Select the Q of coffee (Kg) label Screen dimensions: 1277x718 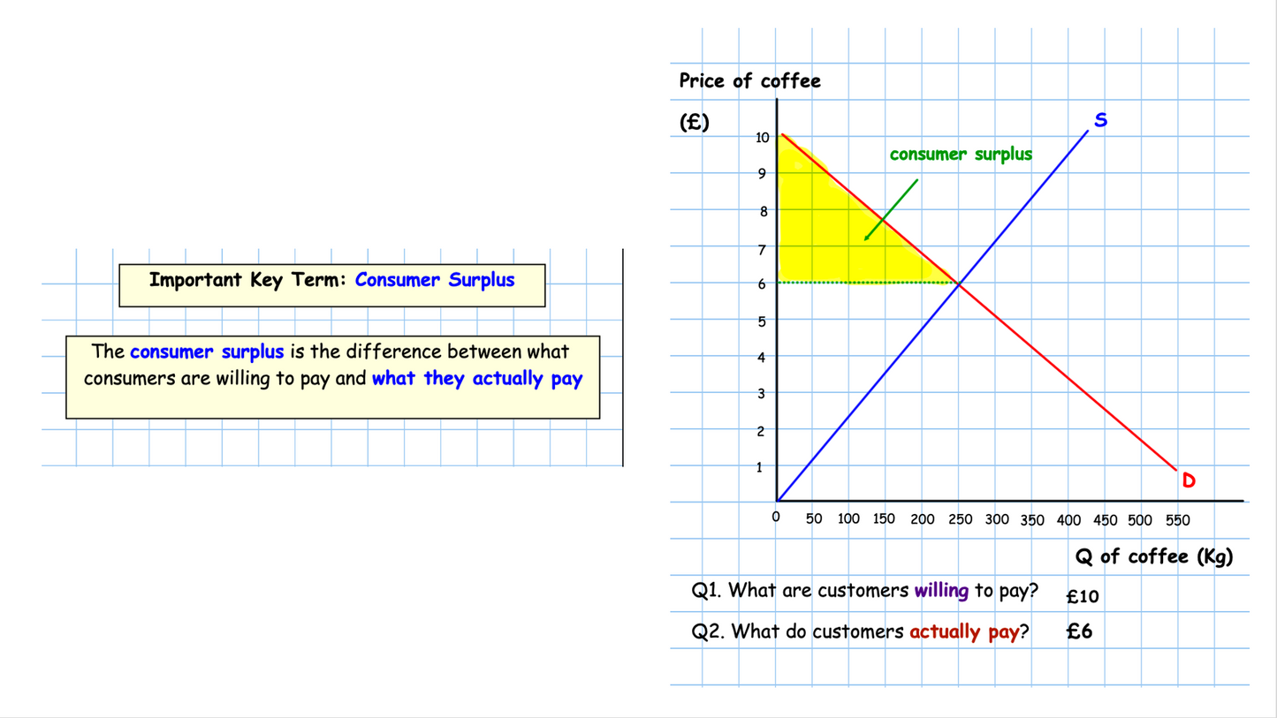coord(1153,556)
